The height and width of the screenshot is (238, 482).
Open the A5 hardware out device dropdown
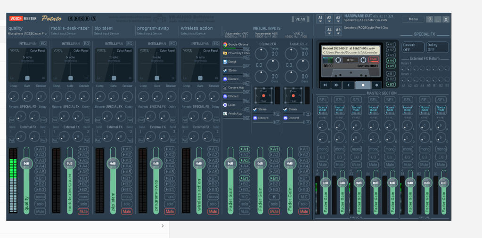[x=338, y=31]
